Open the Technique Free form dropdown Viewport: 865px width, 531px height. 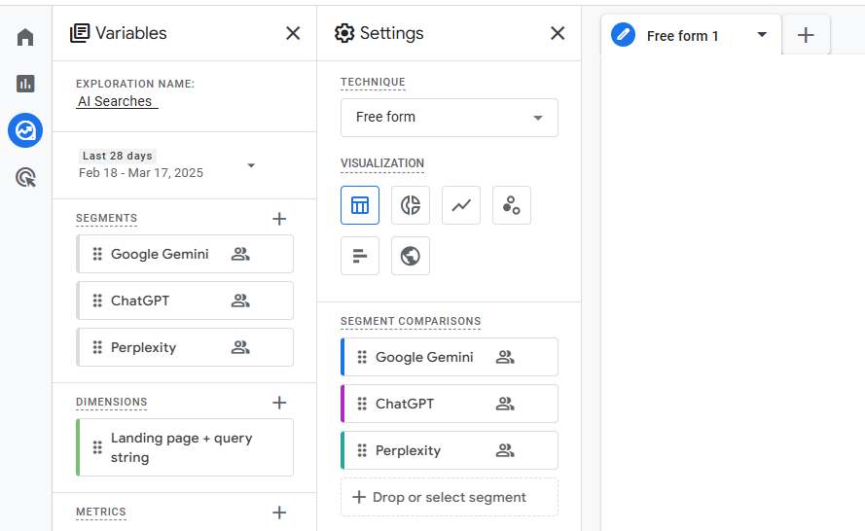point(449,118)
